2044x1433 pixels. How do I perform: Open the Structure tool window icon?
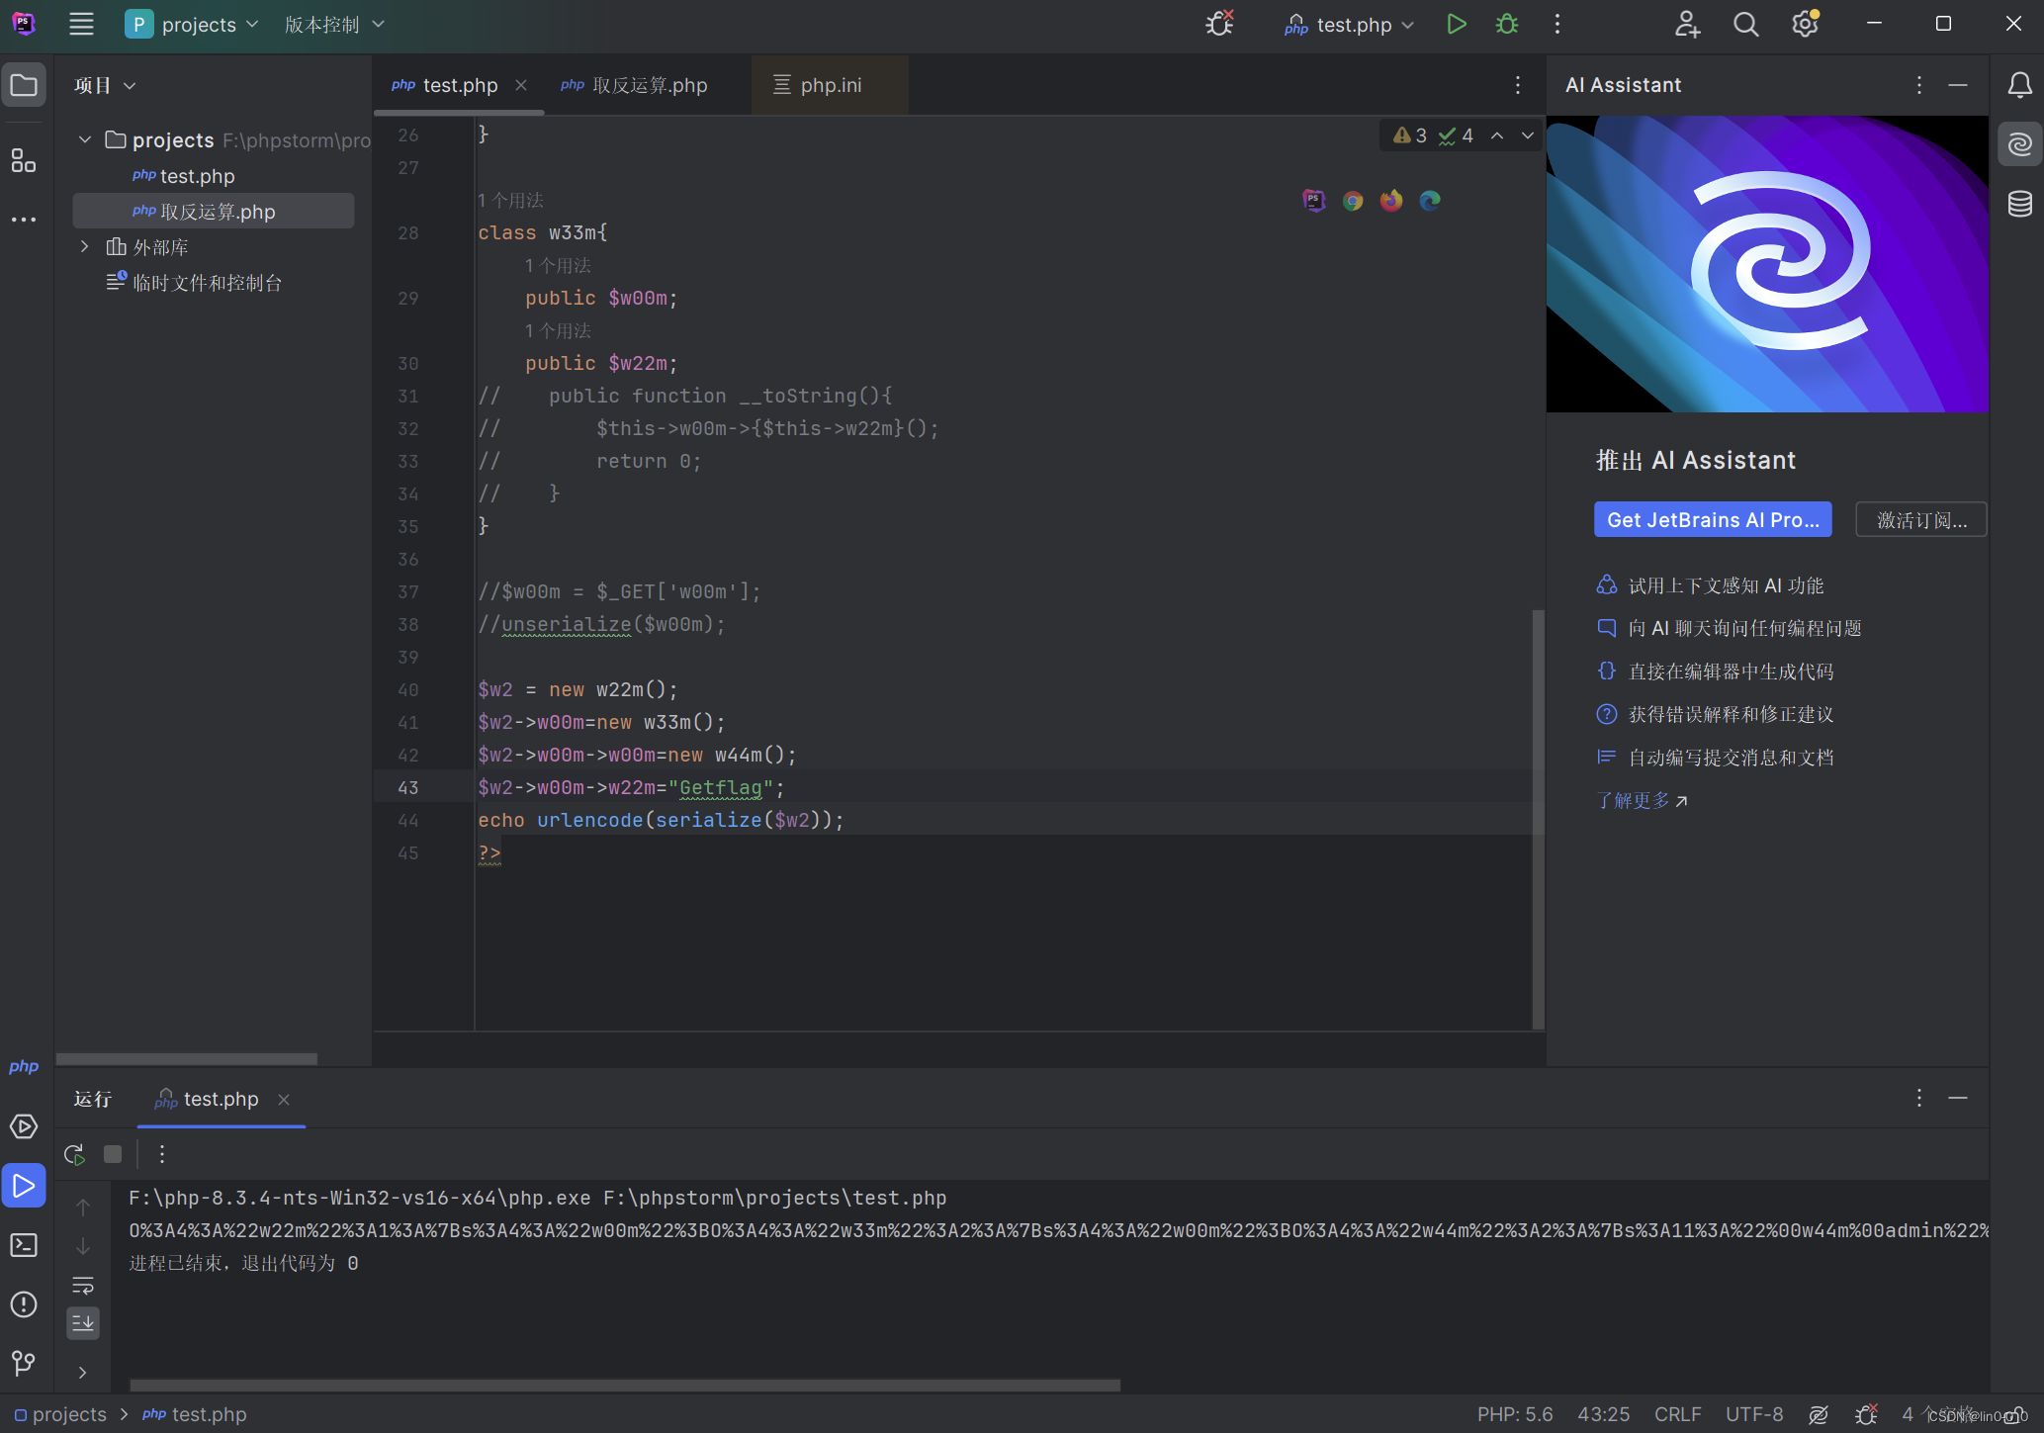pyautogui.click(x=24, y=160)
